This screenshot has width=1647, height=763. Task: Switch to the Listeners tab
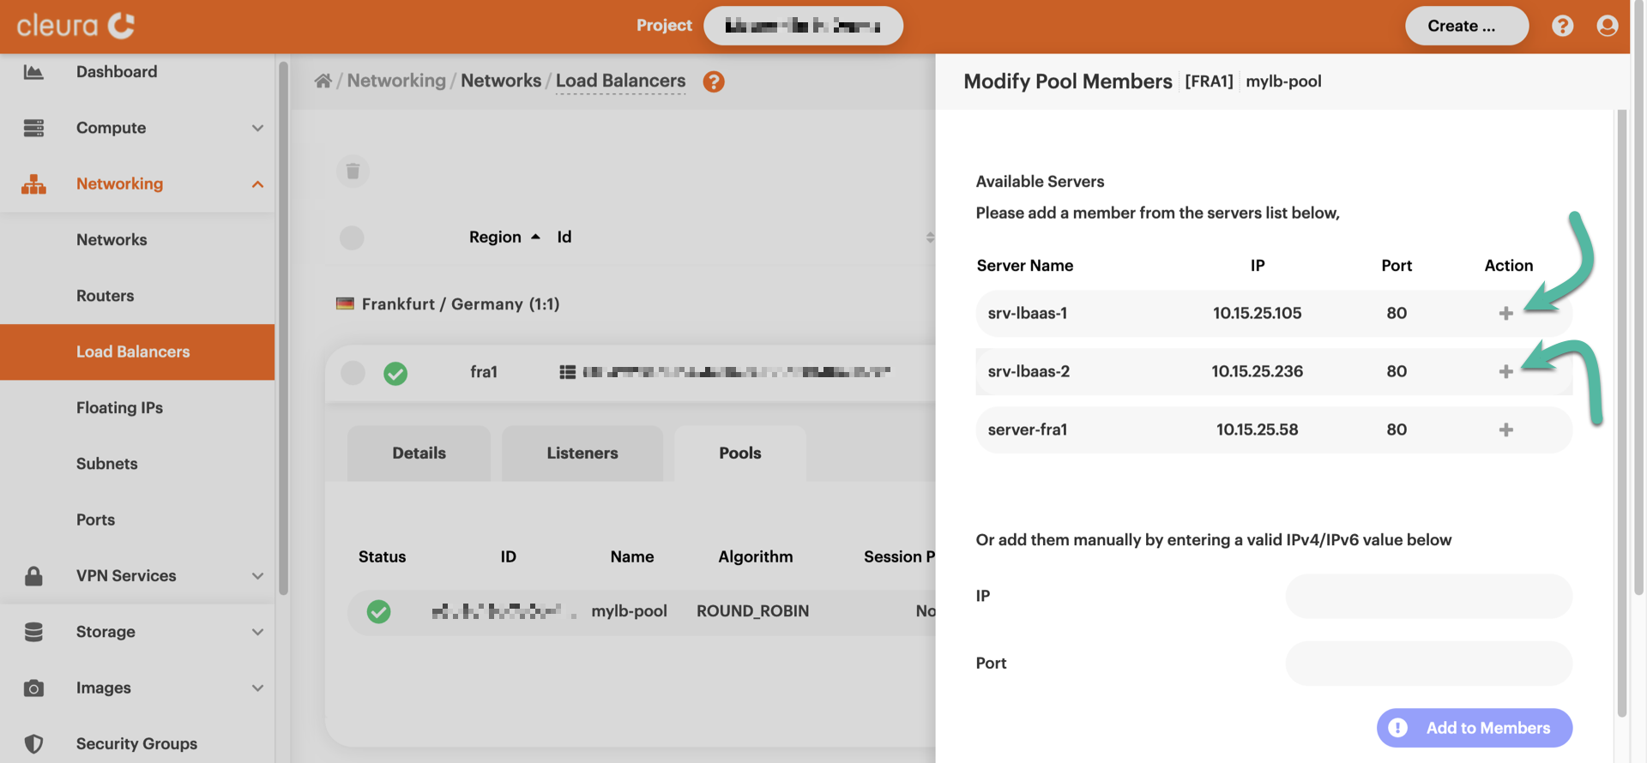click(x=582, y=454)
